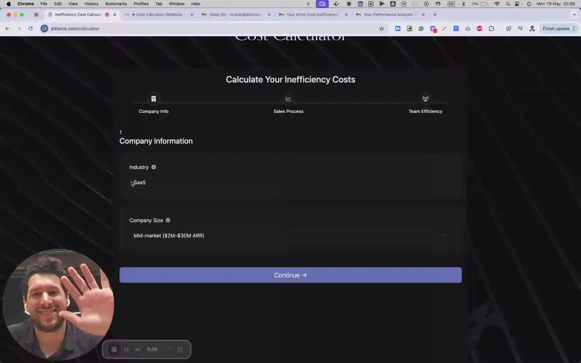The width and height of the screenshot is (581, 363).
Task: Click the Sales Process chart icon
Action: point(288,99)
